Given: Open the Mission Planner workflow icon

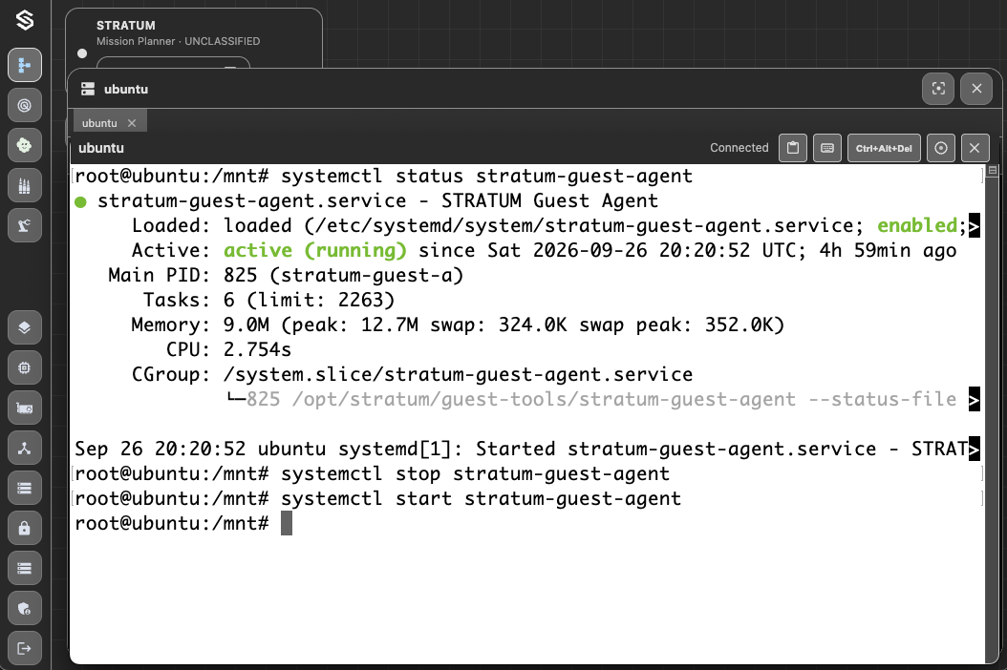Looking at the screenshot, I should coord(25,65).
